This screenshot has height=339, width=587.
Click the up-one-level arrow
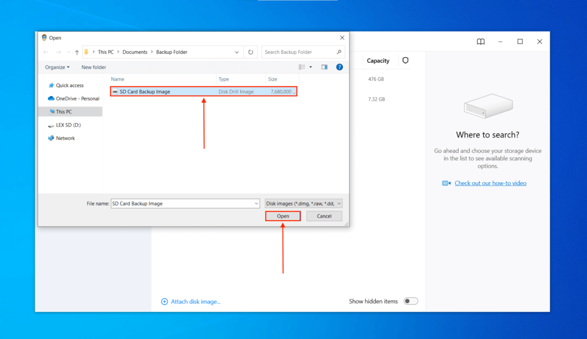tap(77, 52)
